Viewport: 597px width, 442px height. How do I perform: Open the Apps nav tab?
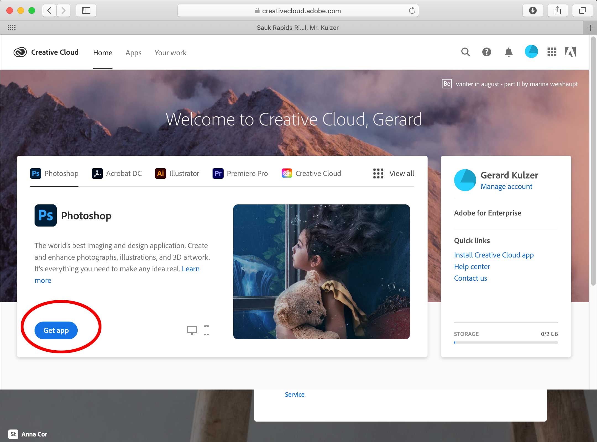coord(133,53)
